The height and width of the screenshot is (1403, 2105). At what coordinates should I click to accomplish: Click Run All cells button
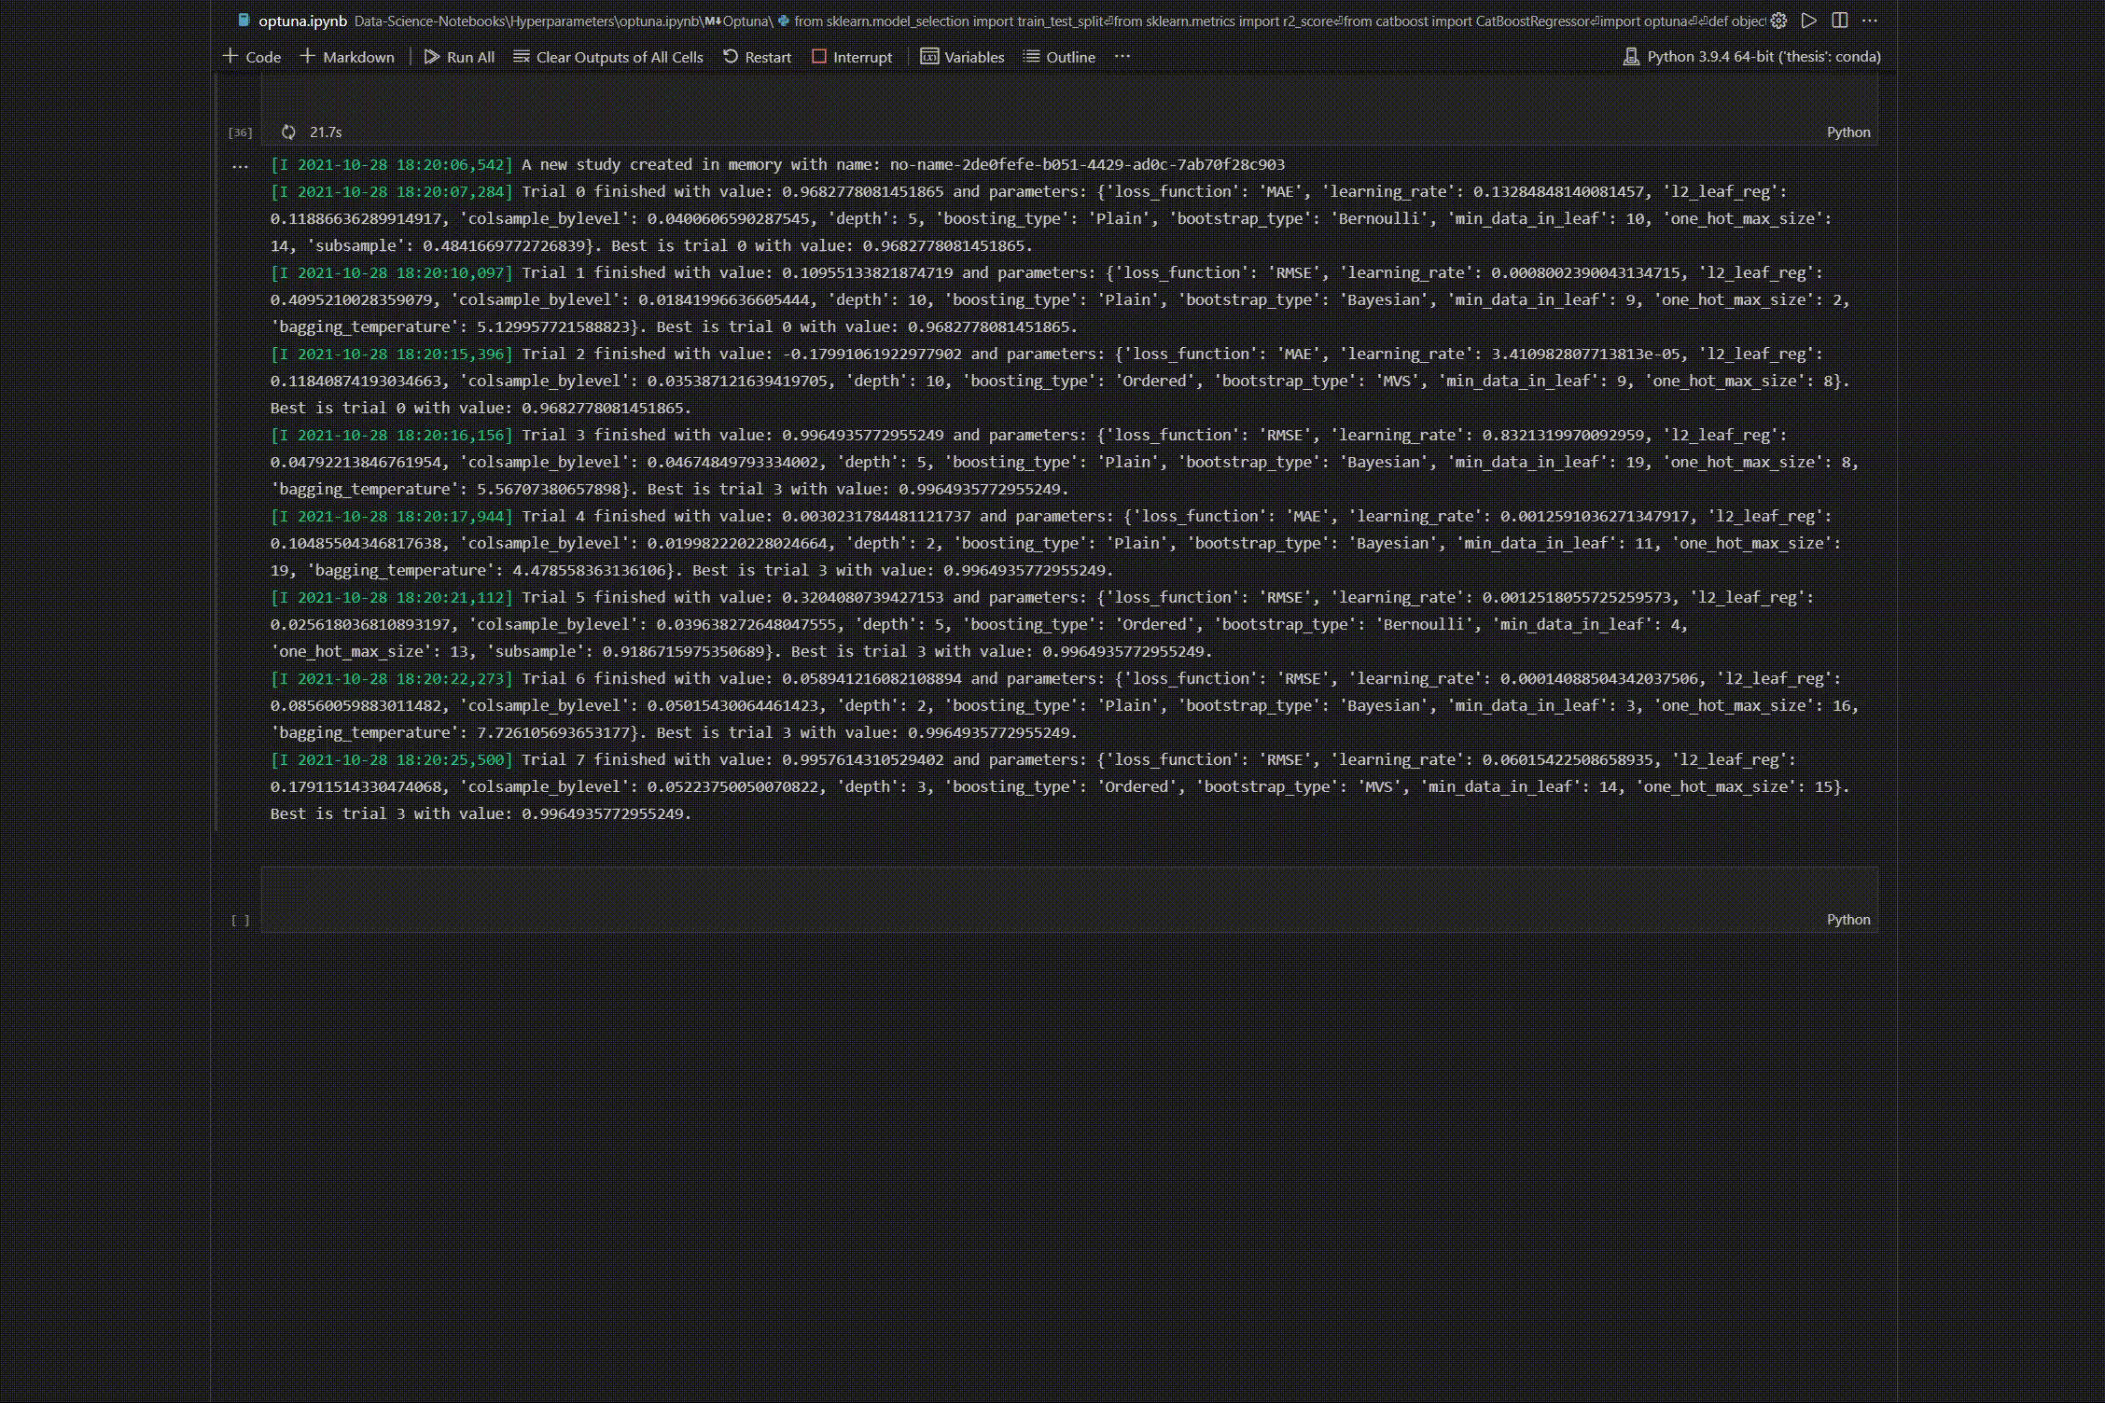[459, 57]
